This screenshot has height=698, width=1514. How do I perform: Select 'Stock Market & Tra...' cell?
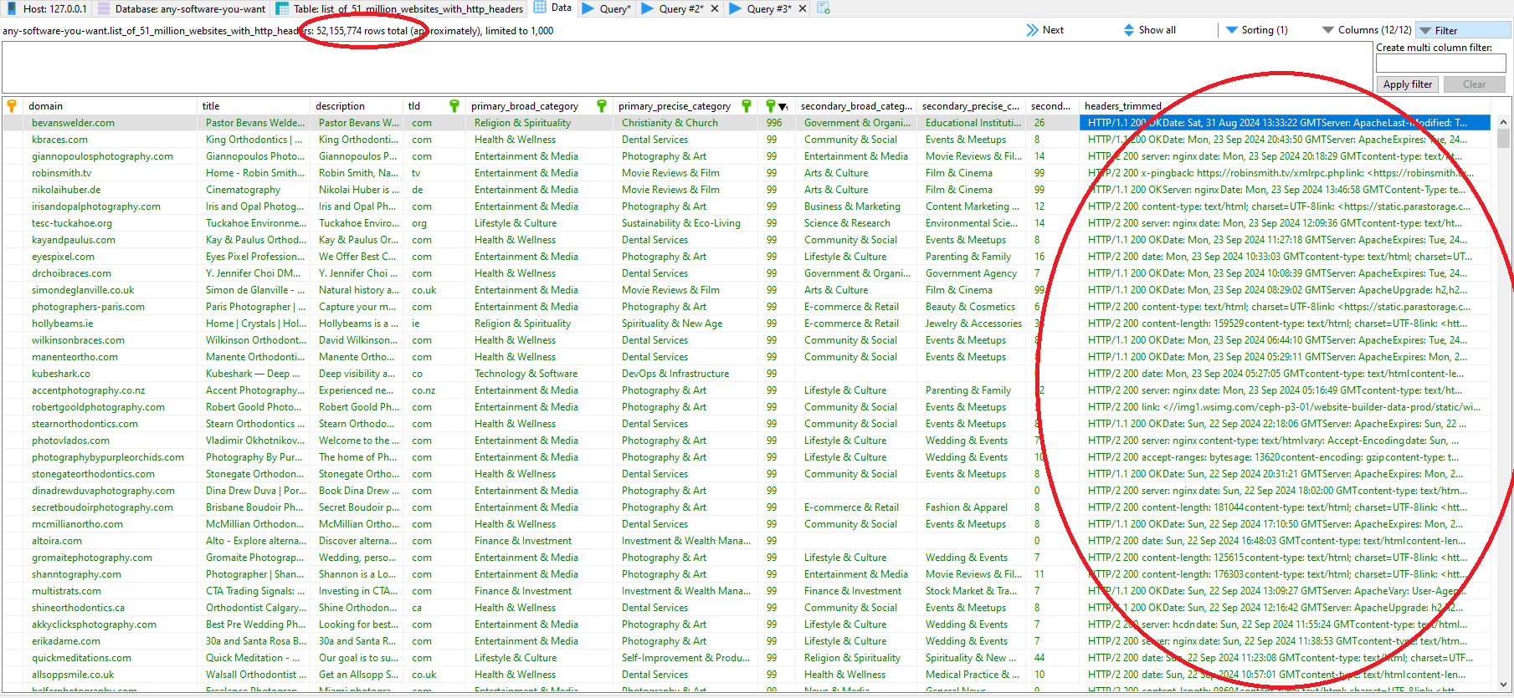coord(971,591)
